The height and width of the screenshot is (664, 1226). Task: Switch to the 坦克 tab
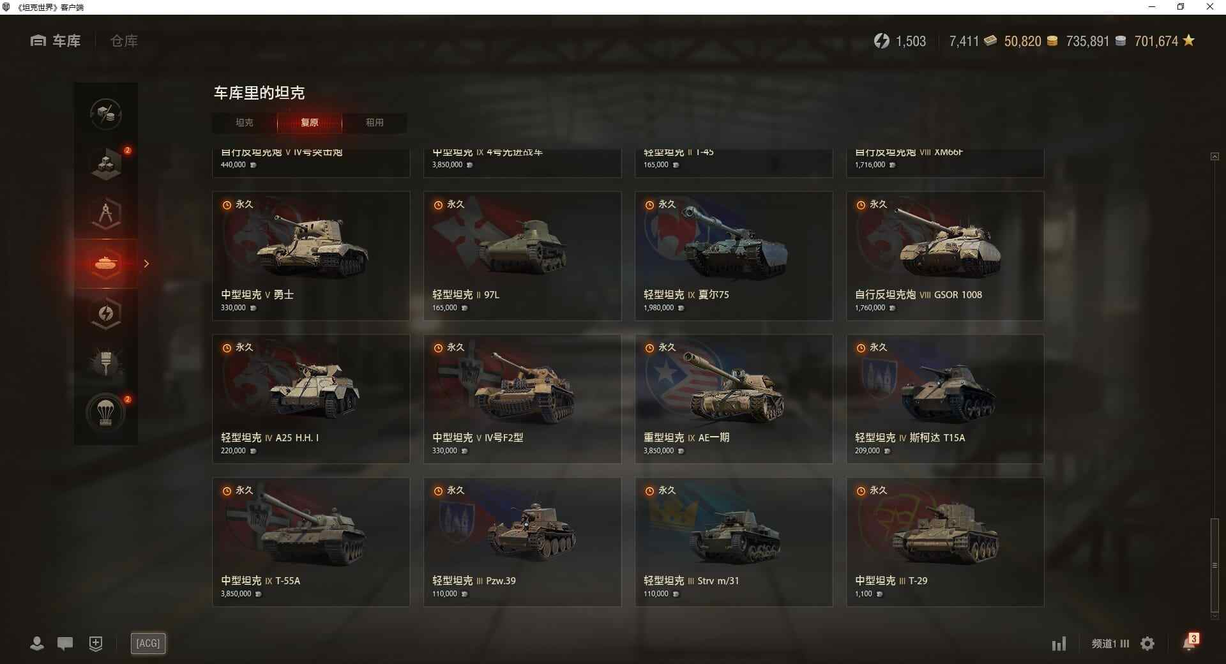[x=245, y=123]
